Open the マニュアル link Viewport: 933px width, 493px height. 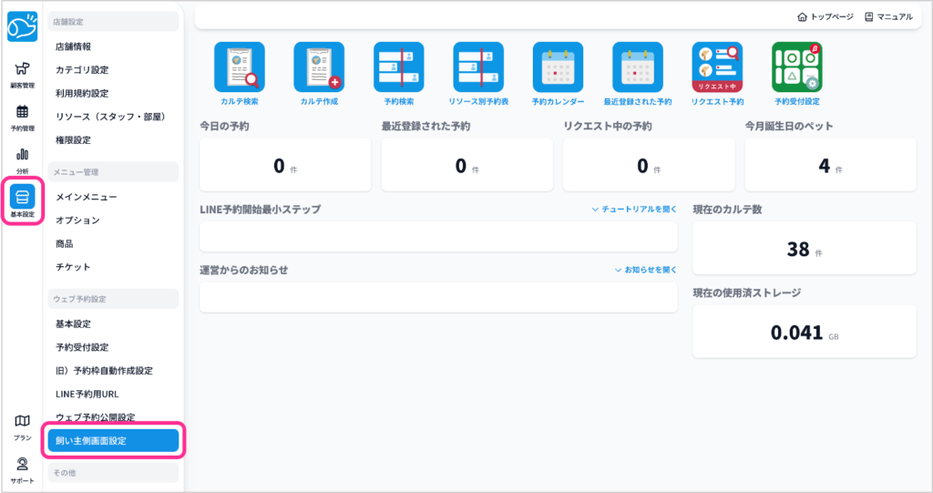888,16
